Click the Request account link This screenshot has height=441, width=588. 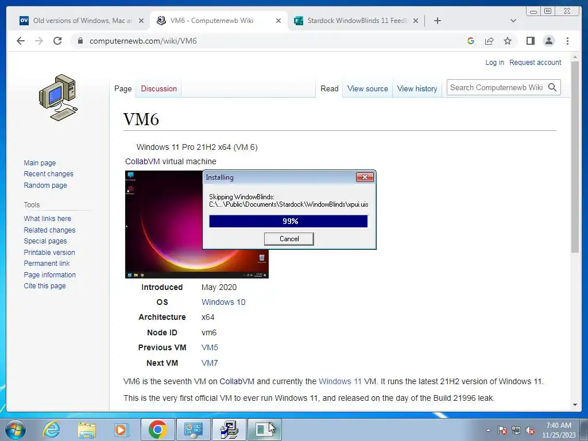535,63
